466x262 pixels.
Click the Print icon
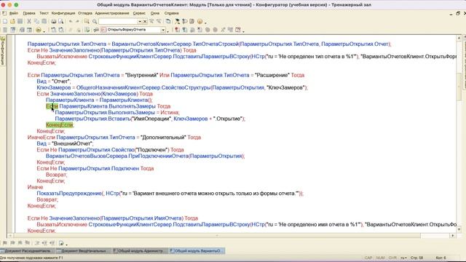(x=53, y=21)
